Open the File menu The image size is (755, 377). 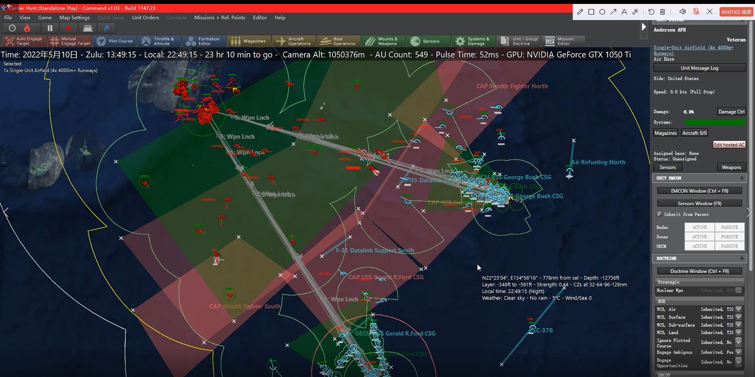(8, 18)
